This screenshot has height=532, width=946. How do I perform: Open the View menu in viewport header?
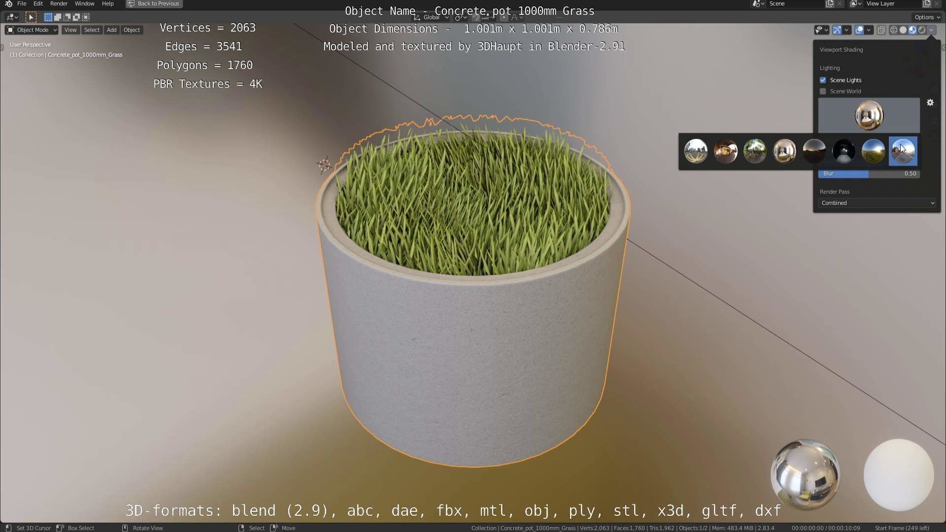(70, 30)
